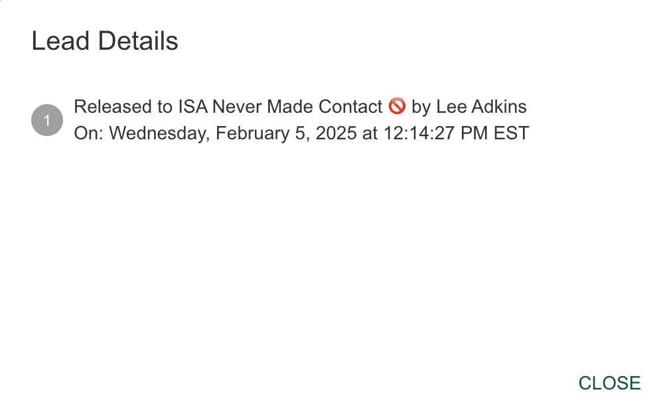Viewport: 661px width, 414px height.
Task: Click the word 'Released' in the entry
Action: 113,107
